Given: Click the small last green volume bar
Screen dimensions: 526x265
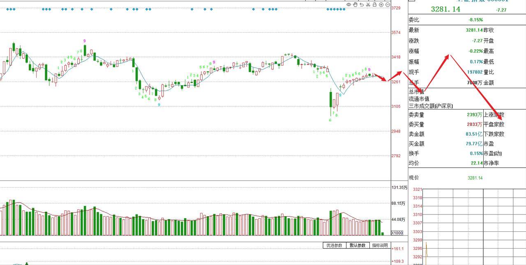Looking at the screenshot, I should click(x=383, y=234).
